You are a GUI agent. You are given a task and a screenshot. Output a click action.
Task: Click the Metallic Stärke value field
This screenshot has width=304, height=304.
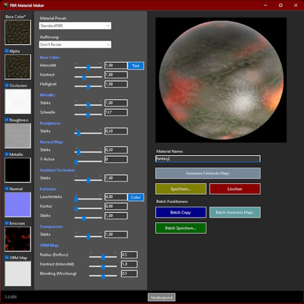pyautogui.click(x=116, y=103)
